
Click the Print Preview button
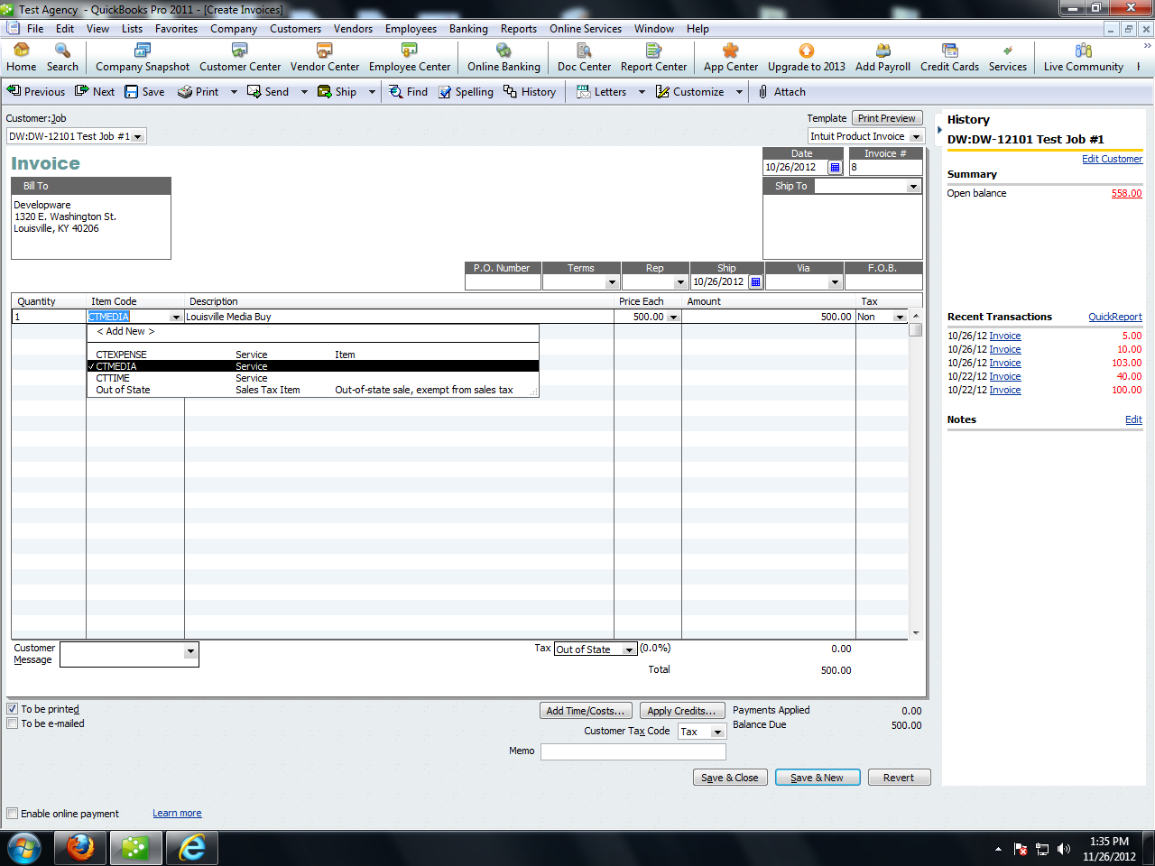[x=887, y=118]
